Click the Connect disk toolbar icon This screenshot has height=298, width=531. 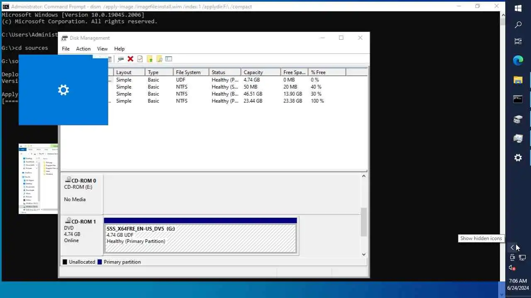click(121, 59)
